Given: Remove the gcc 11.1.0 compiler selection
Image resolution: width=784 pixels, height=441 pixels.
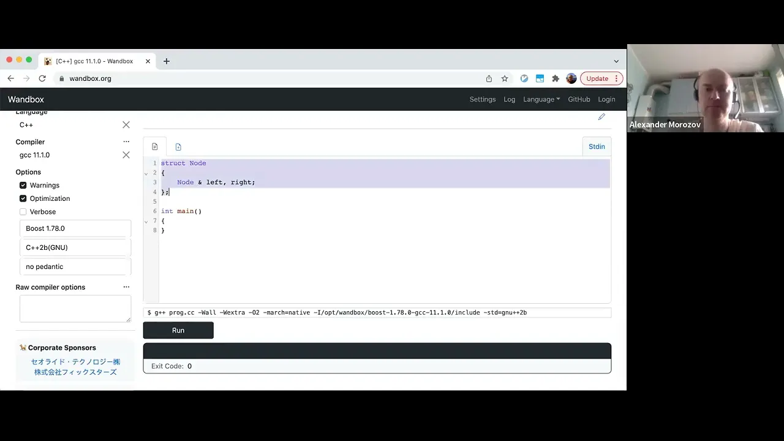Looking at the screenshot, I should coord(126,155).
